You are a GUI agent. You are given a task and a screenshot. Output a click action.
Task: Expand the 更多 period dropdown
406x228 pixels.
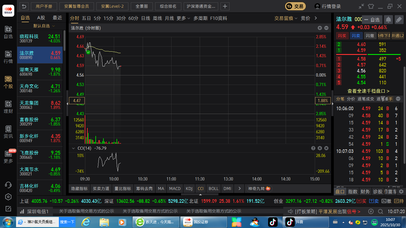[x=183, y=18]
